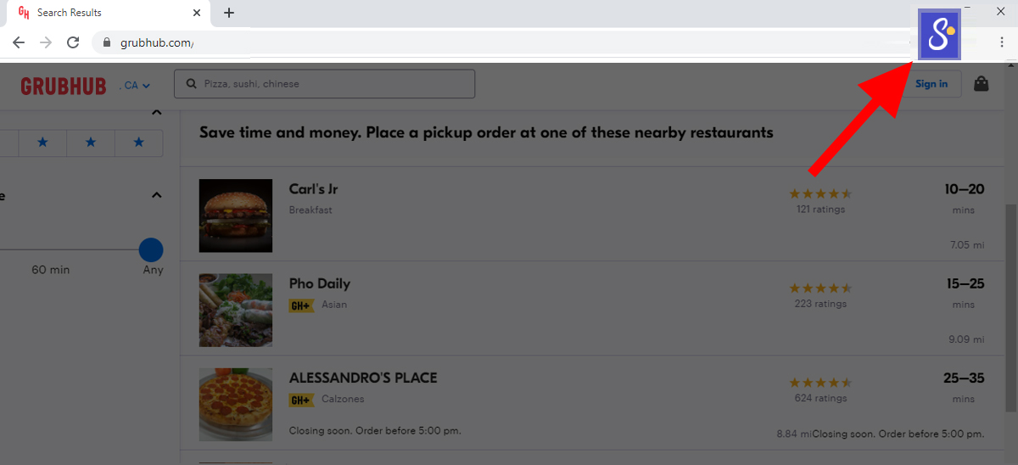Open the shopping bag cart
Image resolution: width=1018 pixels, height=465 pixels.
click(982, 84)
